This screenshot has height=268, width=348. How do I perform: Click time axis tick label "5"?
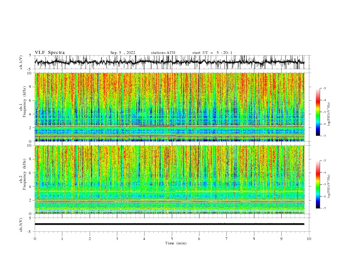pos(172,239)
